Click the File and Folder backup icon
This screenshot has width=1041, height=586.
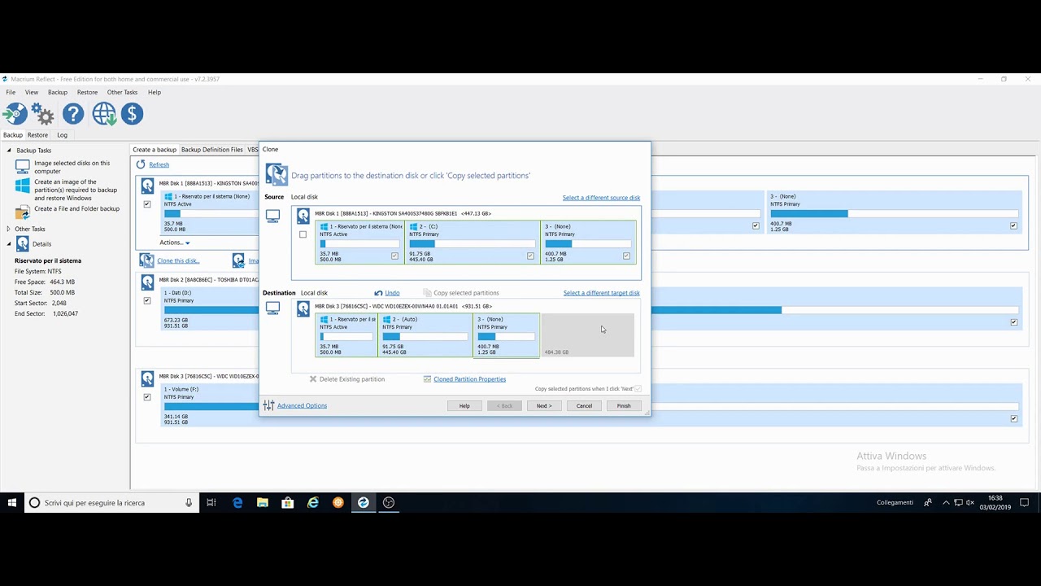click(x=23, y=212)
